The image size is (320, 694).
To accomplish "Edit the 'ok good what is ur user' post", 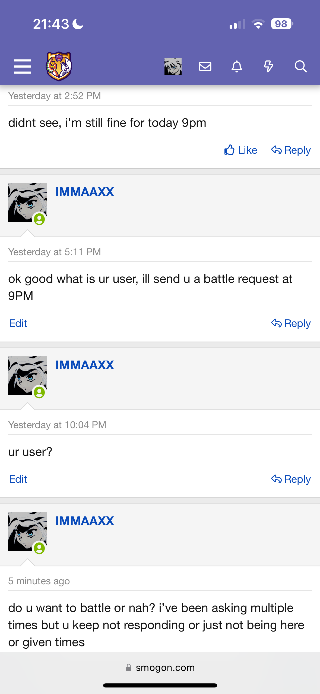I will (x=18, y=323).
